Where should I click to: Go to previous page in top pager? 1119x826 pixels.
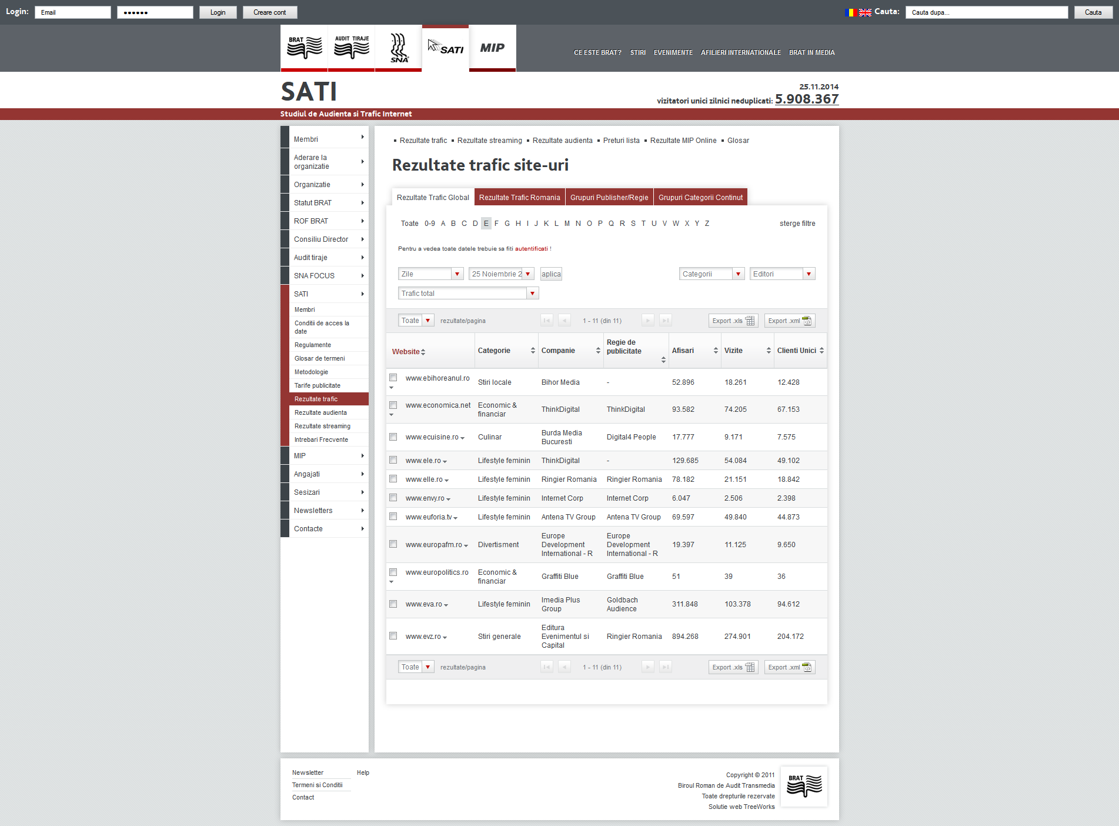[x=564, y=321]
